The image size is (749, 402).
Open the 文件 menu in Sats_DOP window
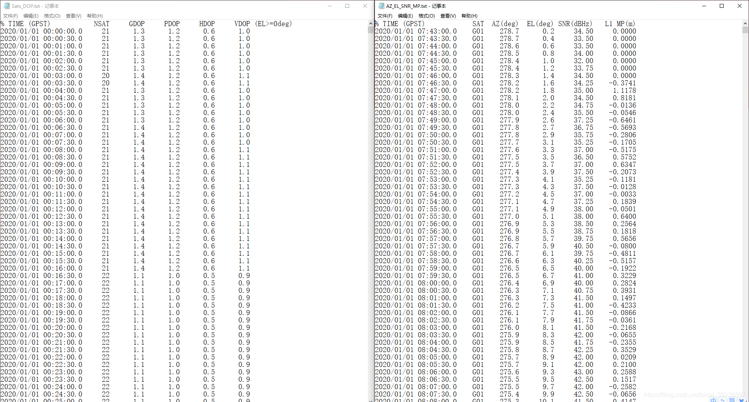click(10, 16)
